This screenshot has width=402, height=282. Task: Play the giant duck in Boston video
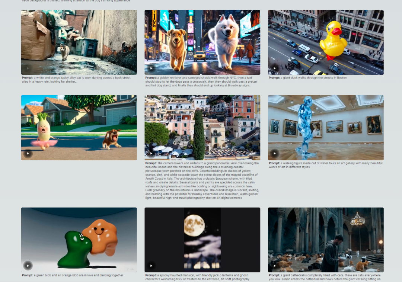[275, 68]
